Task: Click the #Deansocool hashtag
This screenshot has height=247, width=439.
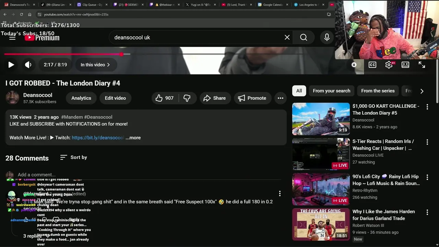Action: coord(98,117)
